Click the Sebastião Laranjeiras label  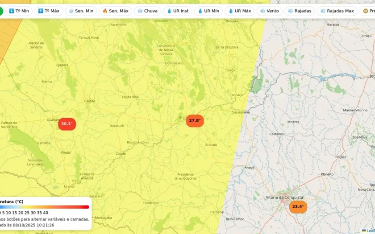[x=35, y=162]
